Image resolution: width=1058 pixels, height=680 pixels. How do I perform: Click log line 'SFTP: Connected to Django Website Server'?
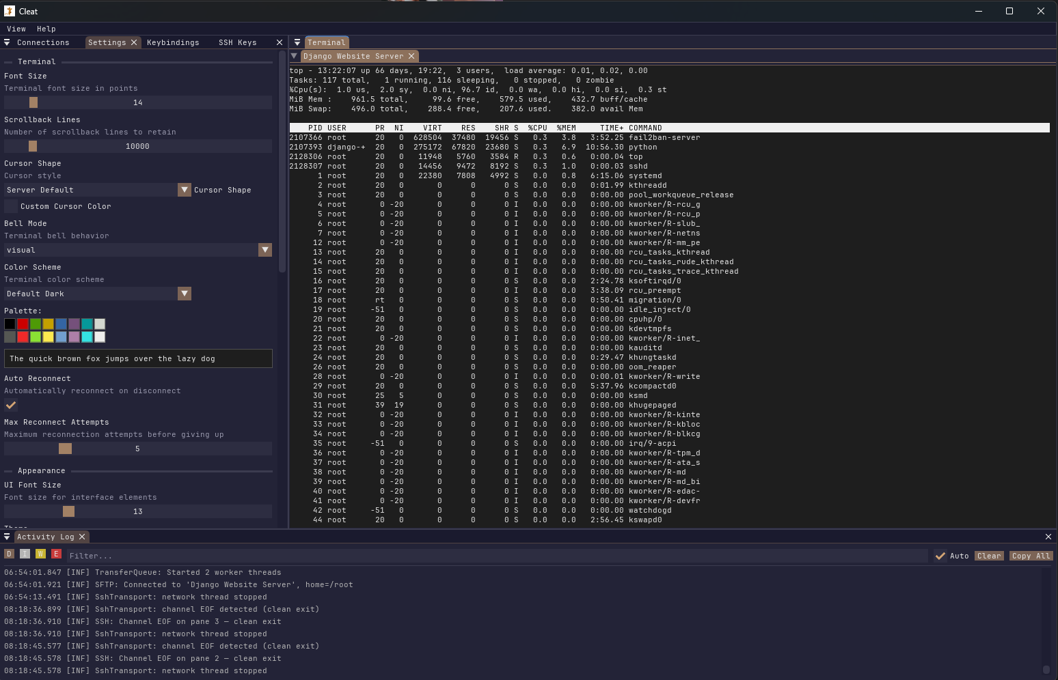pos(178,584)
